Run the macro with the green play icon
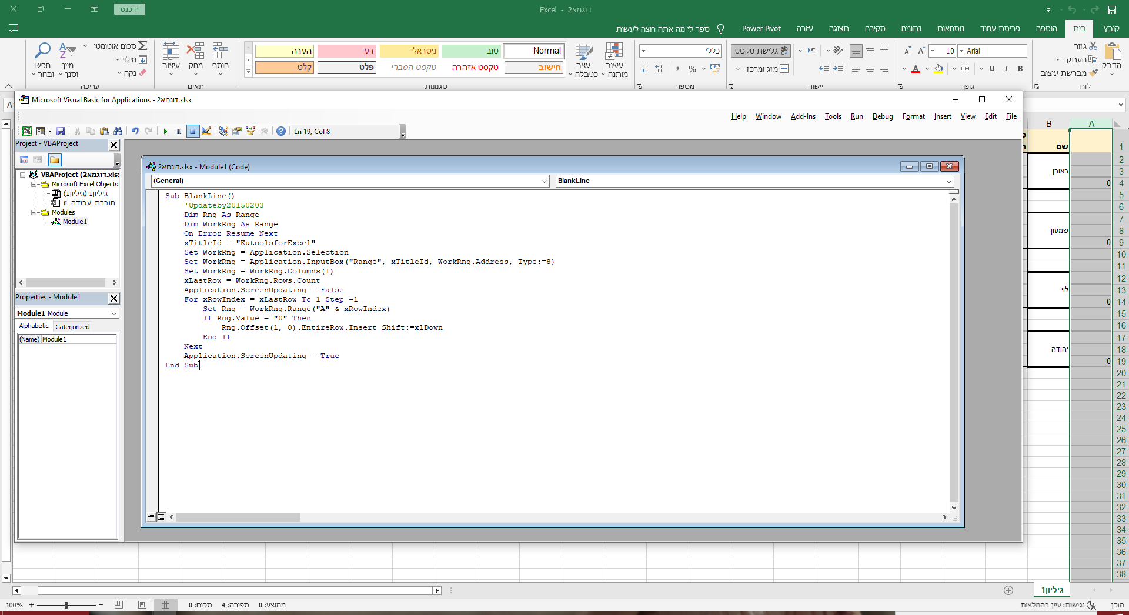This screenshot has height=615, width=1129. tap(165, 132)
